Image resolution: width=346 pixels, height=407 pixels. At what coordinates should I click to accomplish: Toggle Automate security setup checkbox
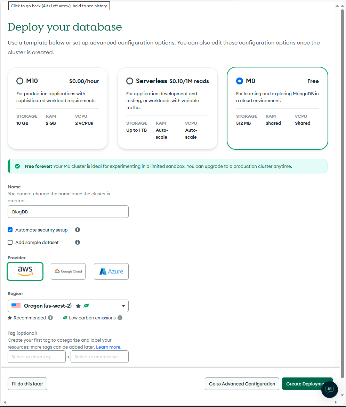10,230
